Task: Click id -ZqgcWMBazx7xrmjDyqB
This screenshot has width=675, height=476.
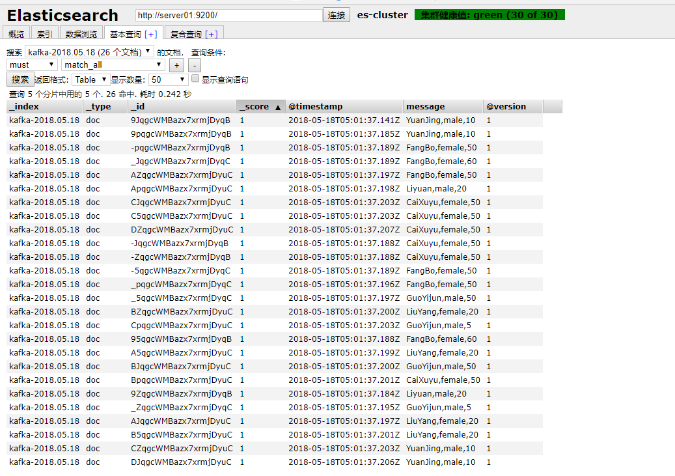Action: (x=181, y=257)
